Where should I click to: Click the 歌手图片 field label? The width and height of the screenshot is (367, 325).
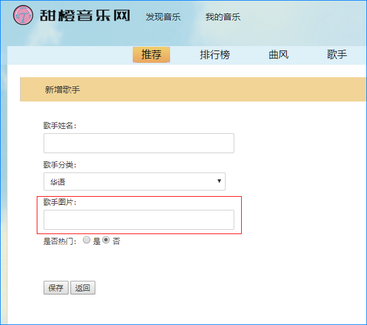[x=60, y=202]
